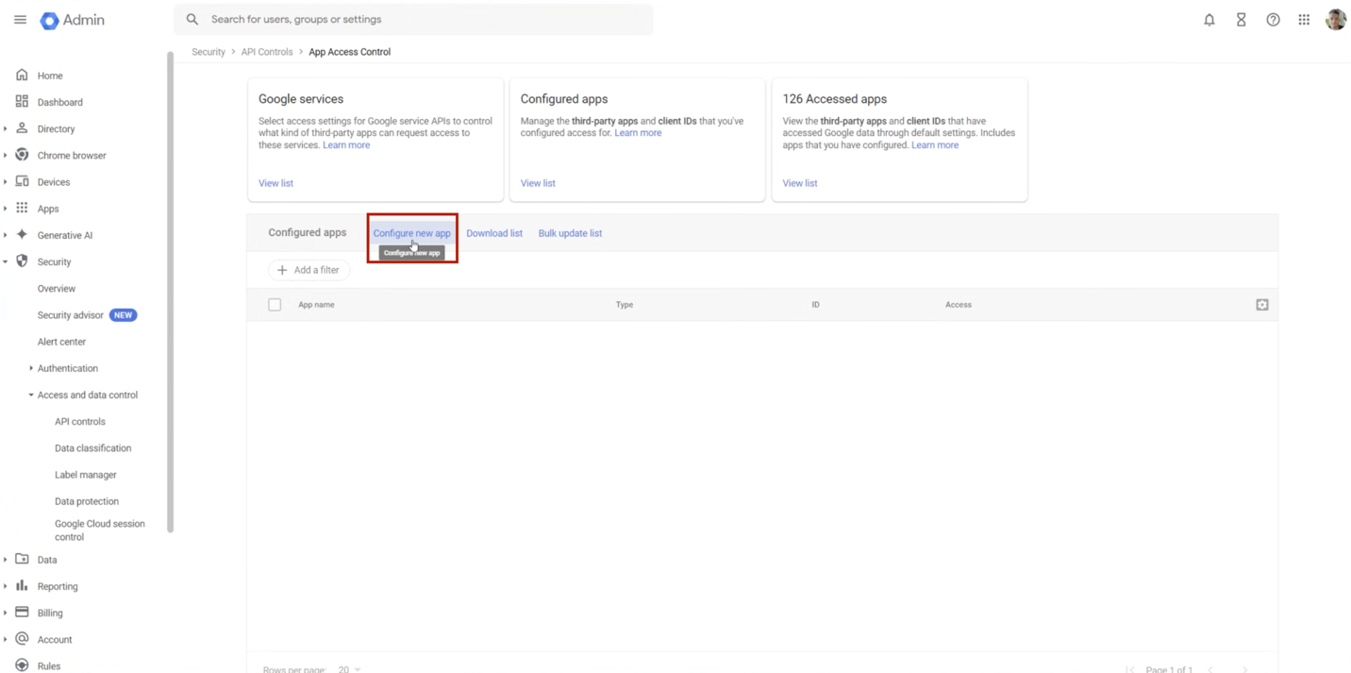This screenshot has height=673, width=1351.
Task: Open table column settings icon
Action: 1261,305
